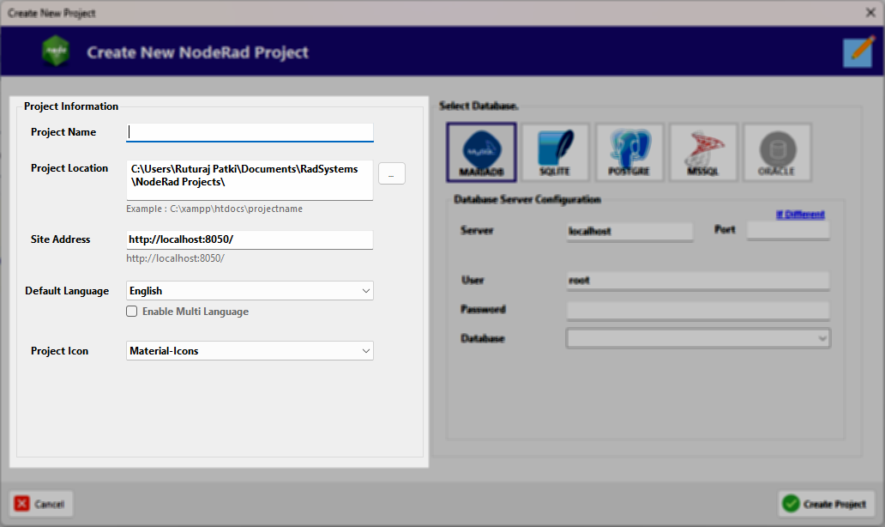Click the Port input field
Screen dimensions: 885x527
tap(788, 231)
